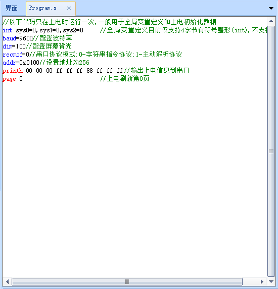Click the vertical scrollbar thumb
The image size is (278, 289).
click(x=271, y=151)
